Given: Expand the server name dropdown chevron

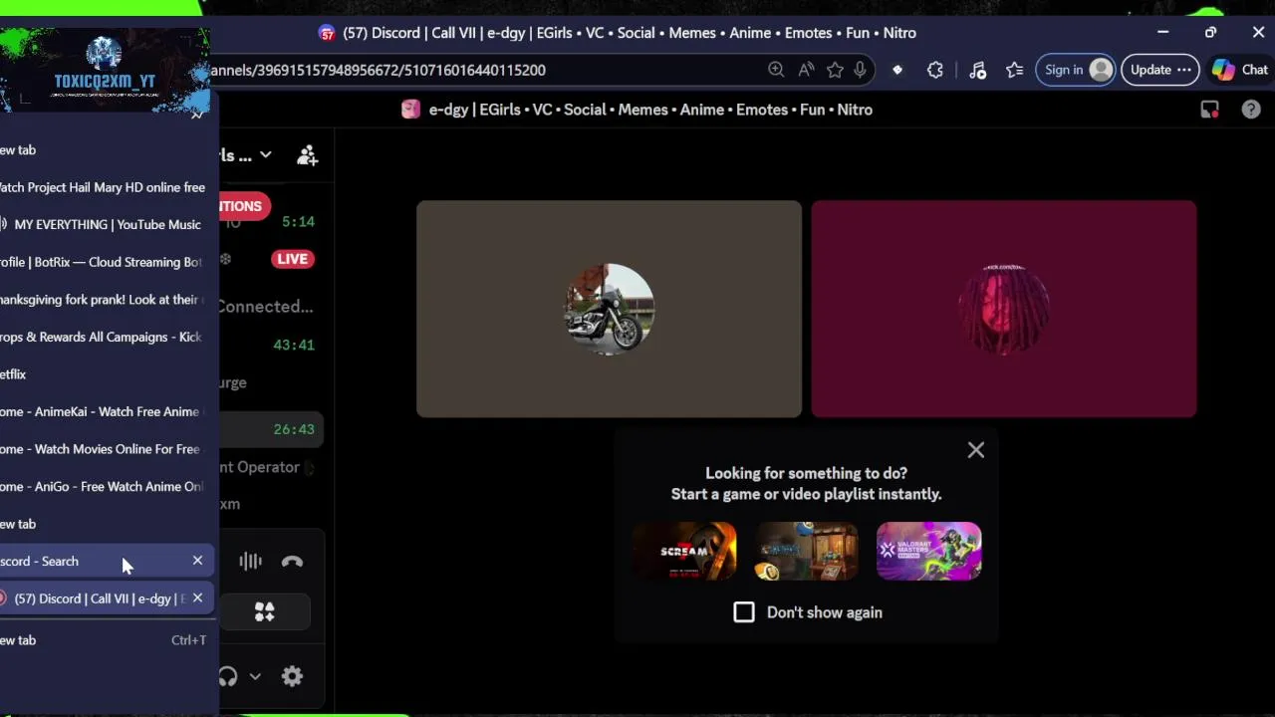Looking at the screenshot, I should (265, 155).
